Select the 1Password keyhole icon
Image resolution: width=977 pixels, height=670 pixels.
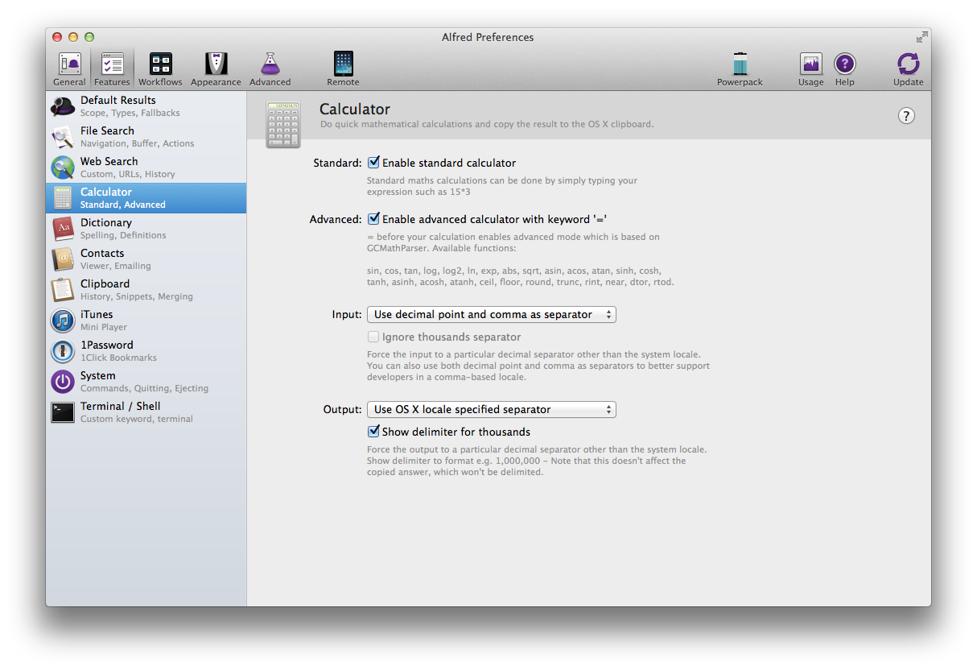click(x=63, y=351)
